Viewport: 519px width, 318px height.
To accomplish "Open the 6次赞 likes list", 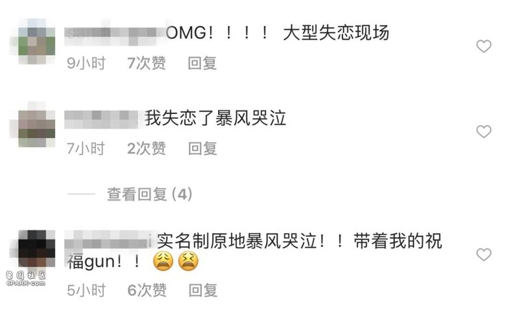I will coord(147,290).
